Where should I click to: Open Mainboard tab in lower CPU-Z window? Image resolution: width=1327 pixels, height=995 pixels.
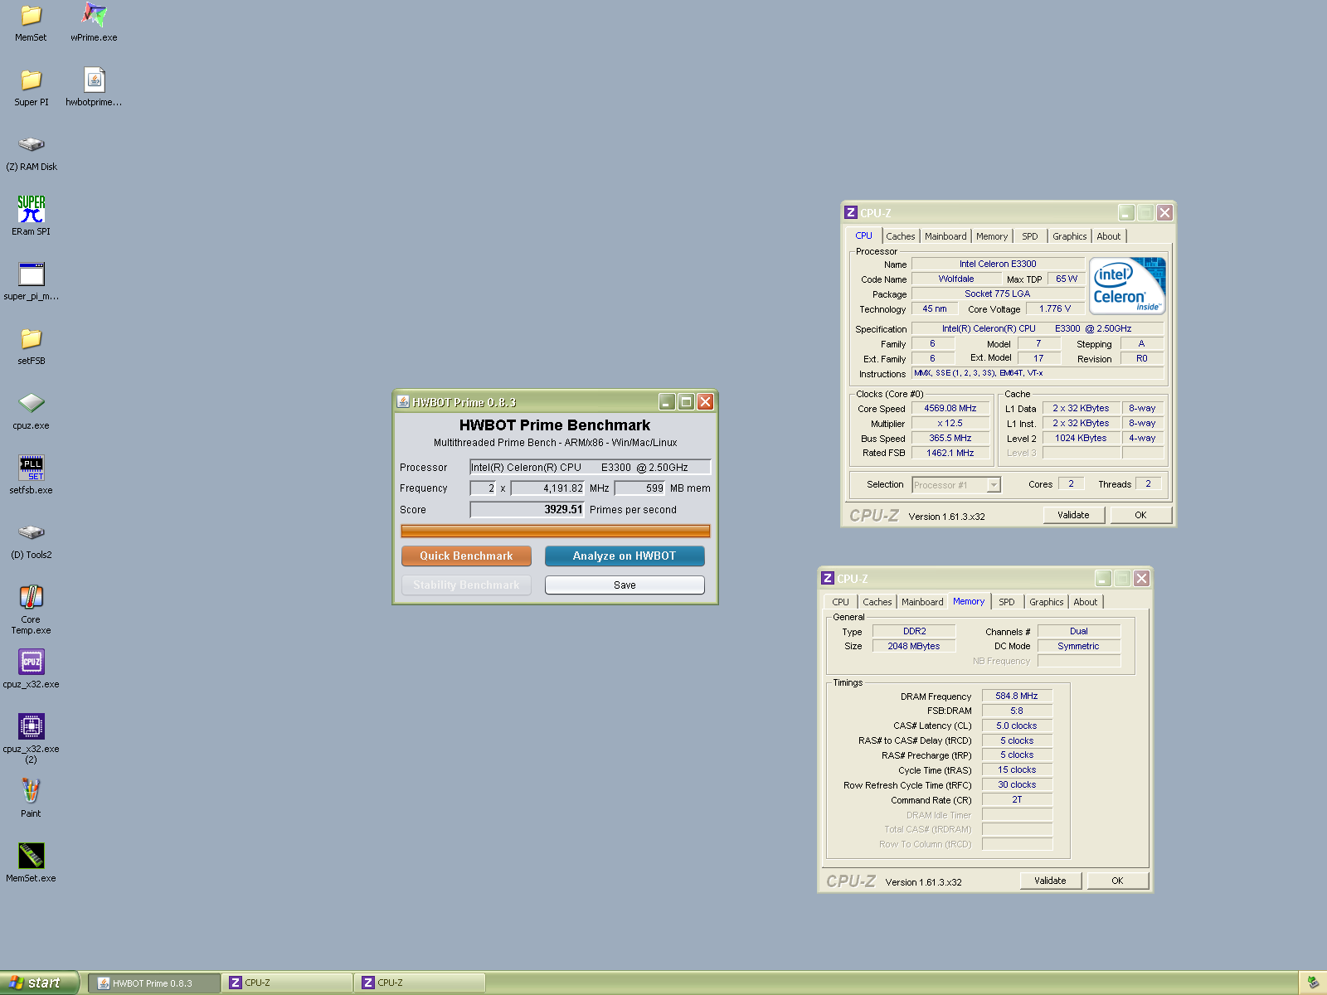[922, 602]
